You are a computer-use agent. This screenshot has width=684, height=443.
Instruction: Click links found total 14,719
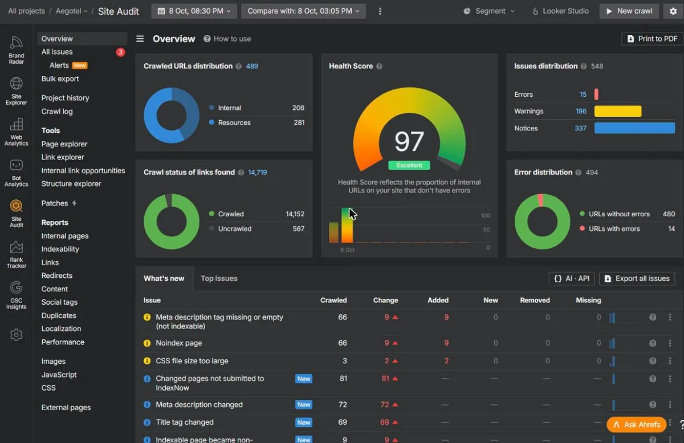[258, 172]
